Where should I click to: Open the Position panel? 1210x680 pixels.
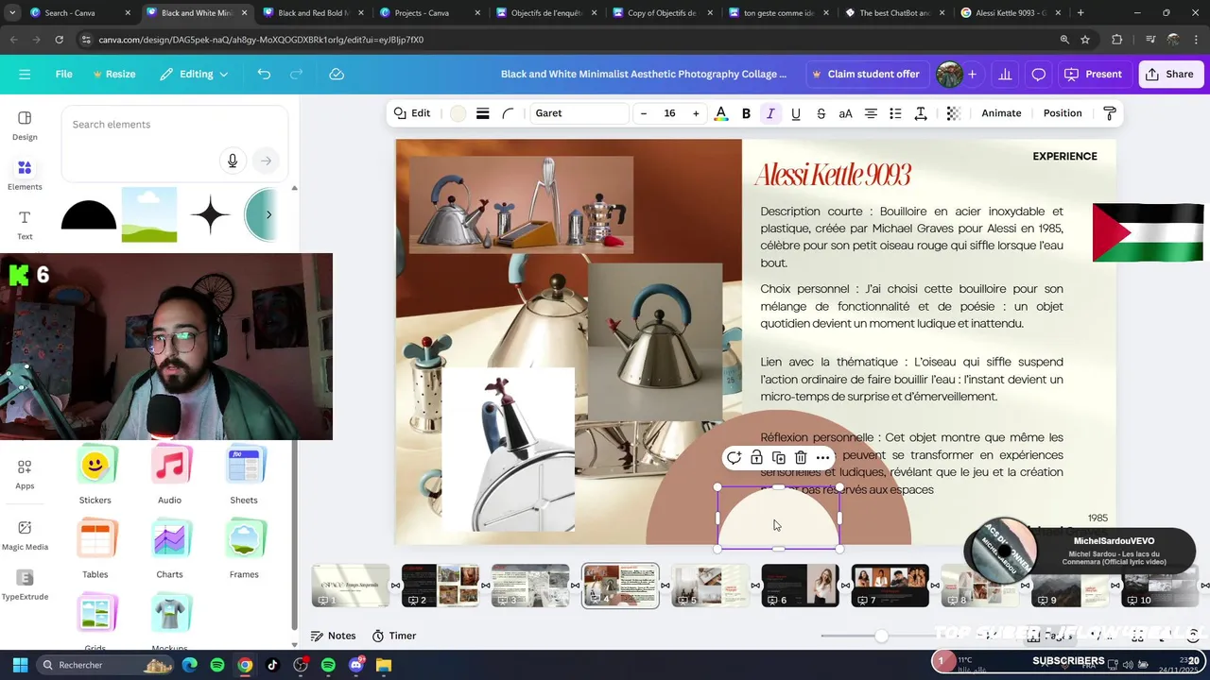(1063, 113)
